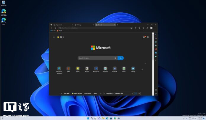Go back using the back arrow

pos(51,28)
